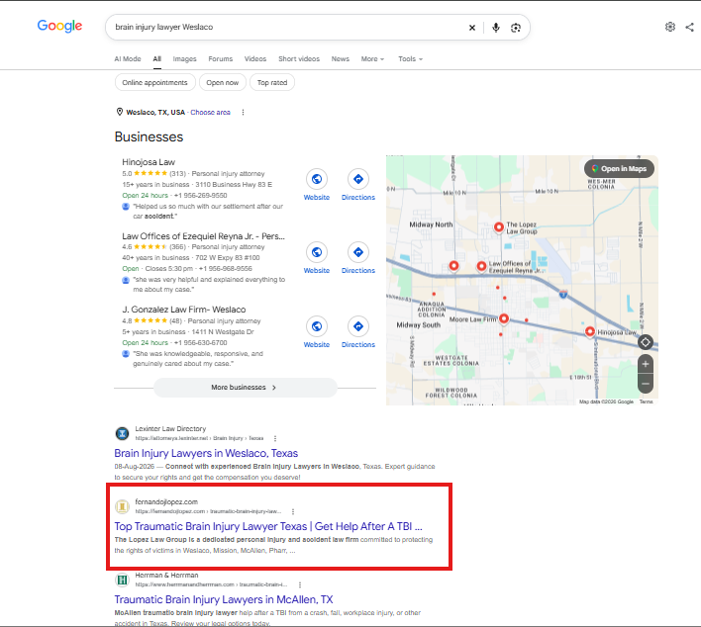The height and width of the screenshot is (627, 701).
Task: Click the fernandojlopez.com site name
Action: point(166,502)
